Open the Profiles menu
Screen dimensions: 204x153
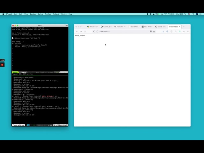[x=48, y=14]
